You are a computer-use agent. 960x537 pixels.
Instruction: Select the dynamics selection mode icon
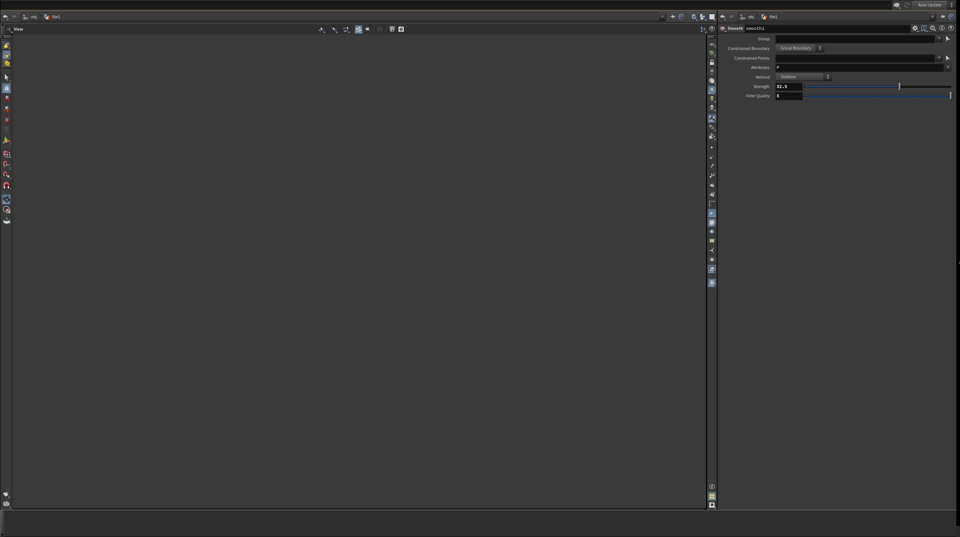click(6, 64)
